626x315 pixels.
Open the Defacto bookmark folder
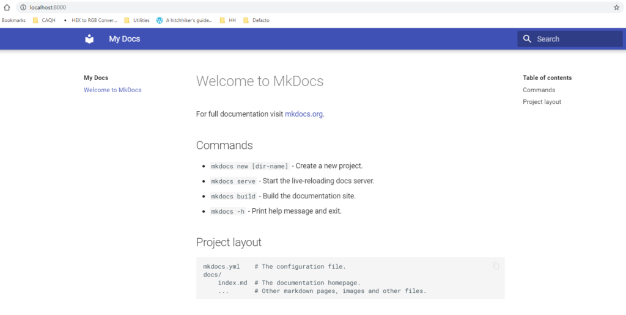point(256,20)
